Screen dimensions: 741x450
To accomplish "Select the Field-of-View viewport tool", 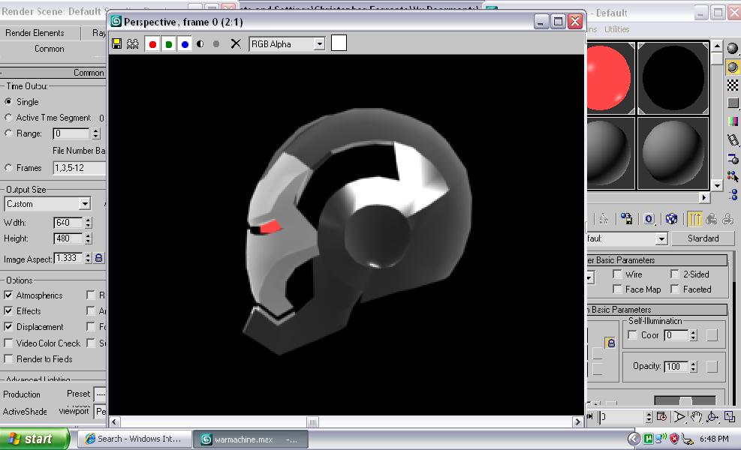I will (679, 416).
